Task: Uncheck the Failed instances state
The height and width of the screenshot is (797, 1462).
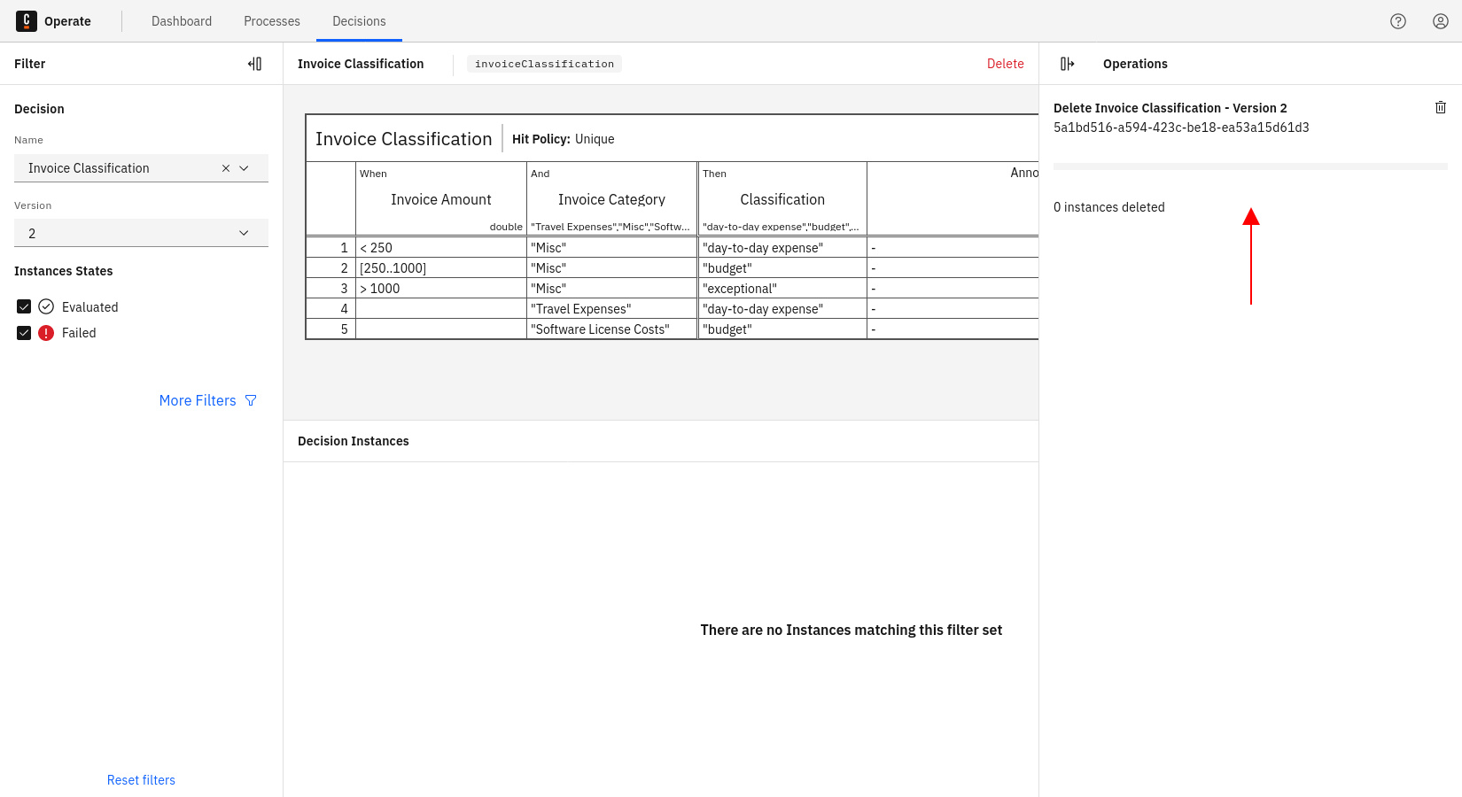Action: coord(24,332)
